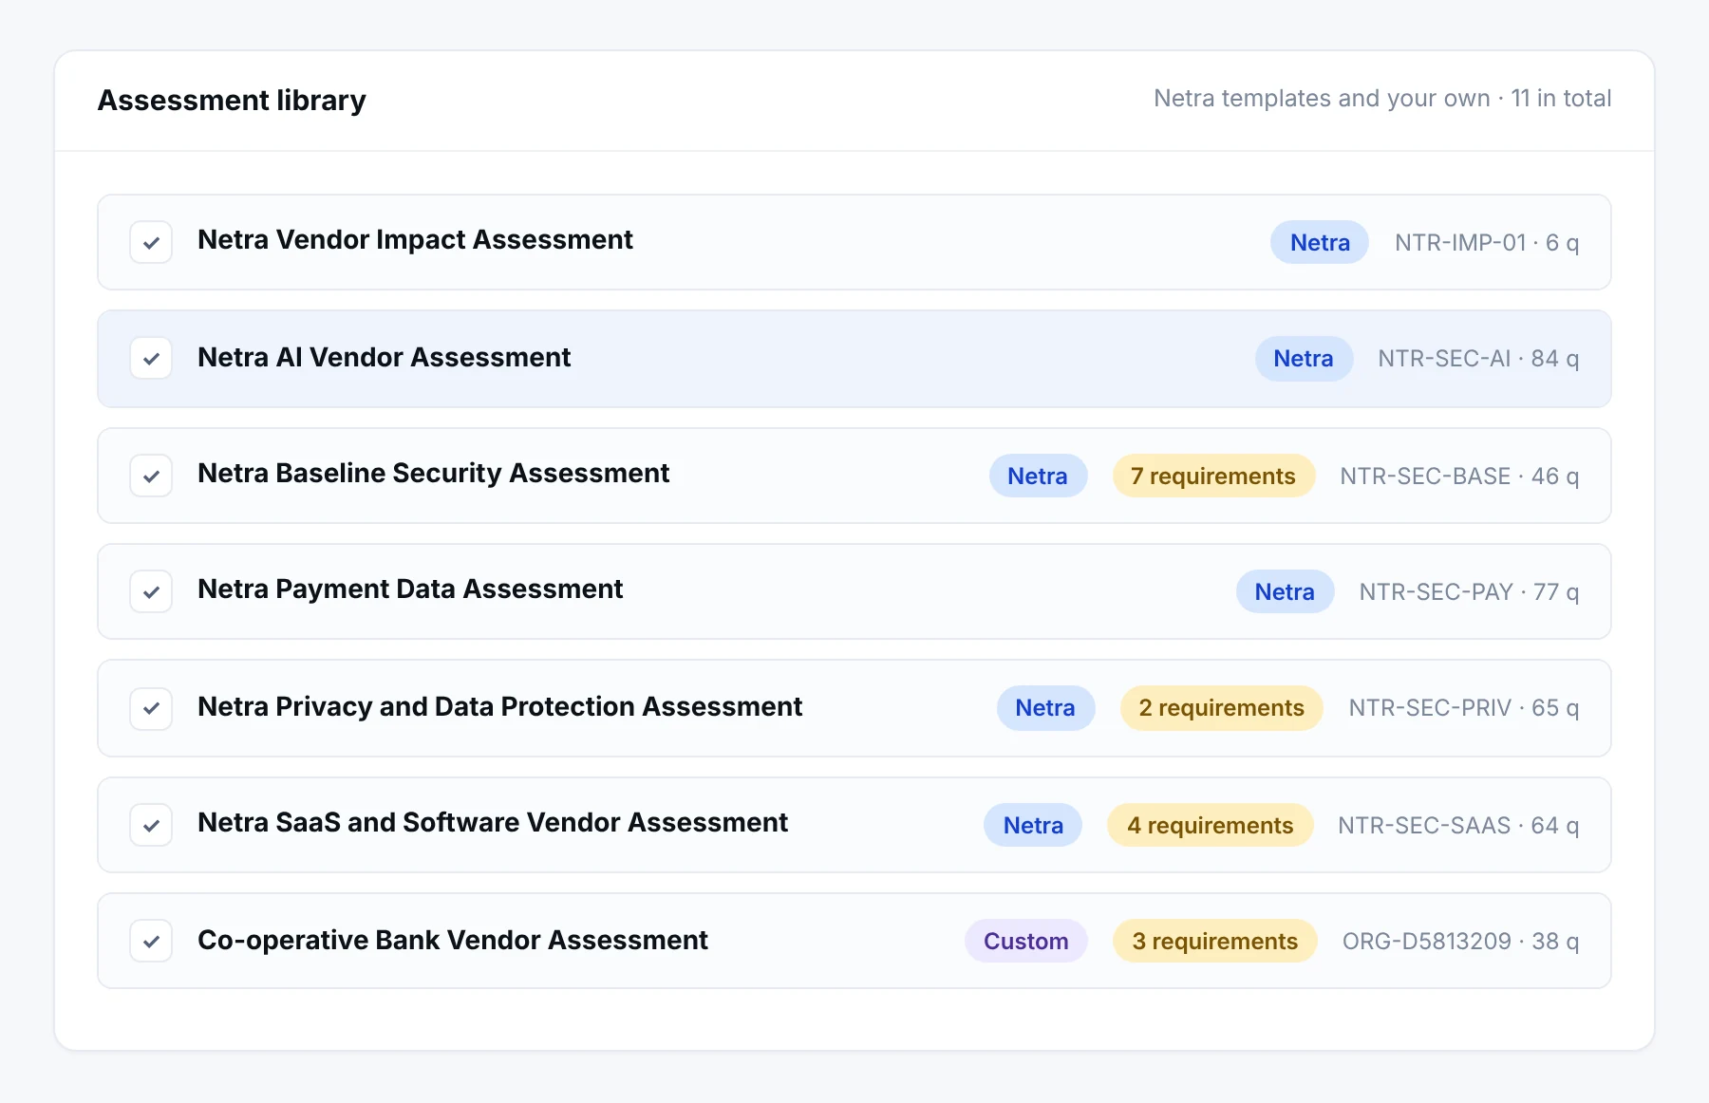
Task: Click Netra tag on AI Vendor row
Action: pyautogui.click(x=1304, y=359)
